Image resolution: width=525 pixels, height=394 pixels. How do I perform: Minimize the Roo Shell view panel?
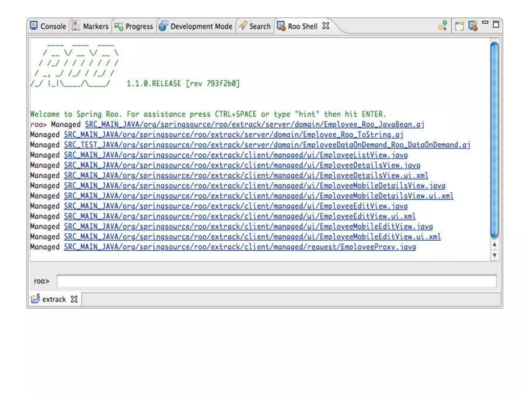click(x=485, y=23)
